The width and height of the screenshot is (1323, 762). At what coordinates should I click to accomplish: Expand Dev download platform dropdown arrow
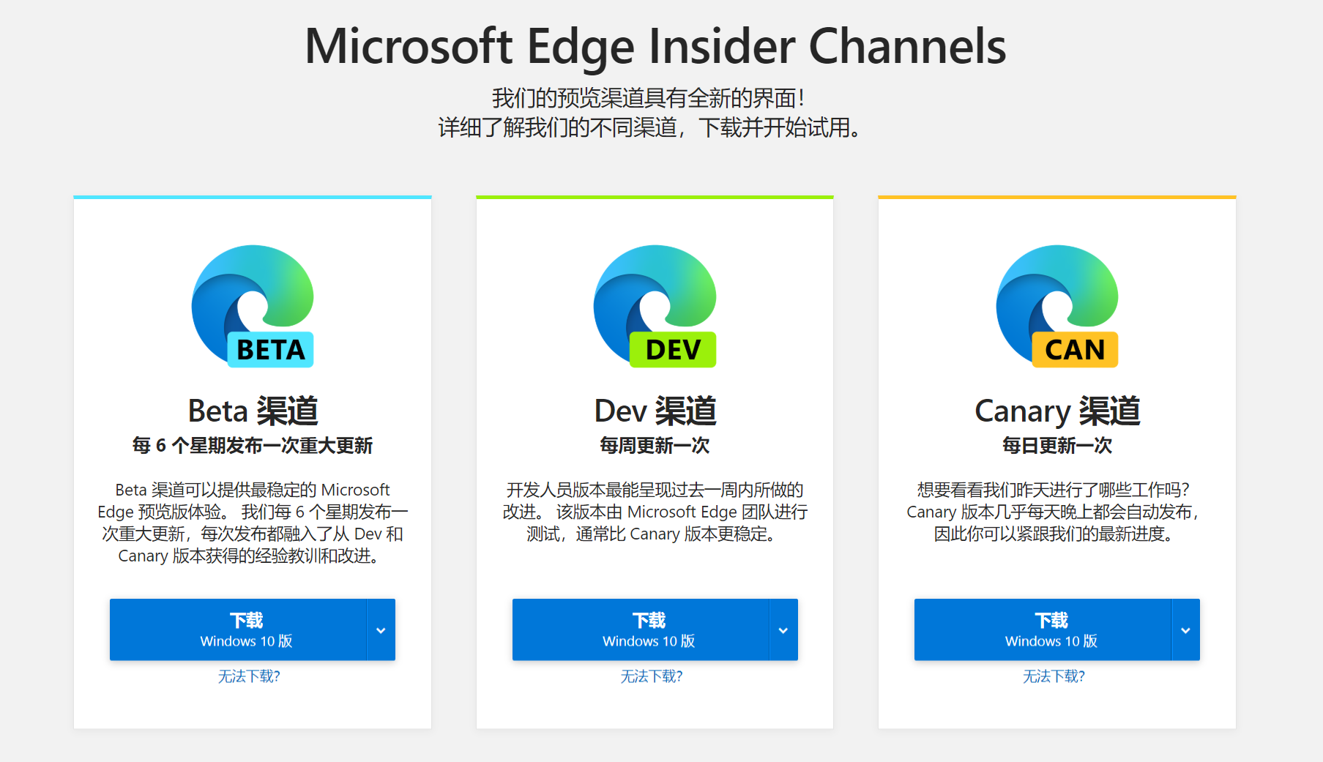pyautogui.click(x=783, y=630)
